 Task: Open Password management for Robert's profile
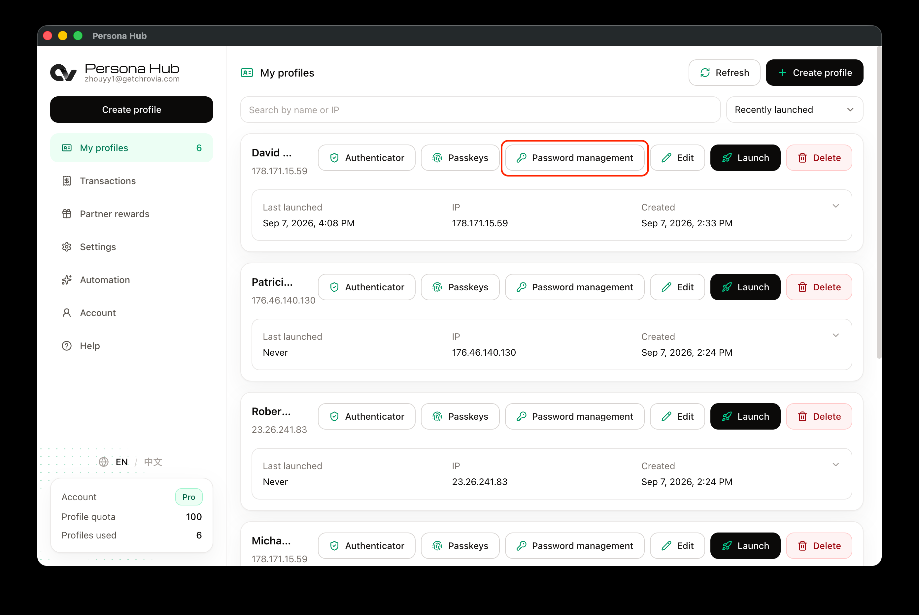tap(574, 416)
